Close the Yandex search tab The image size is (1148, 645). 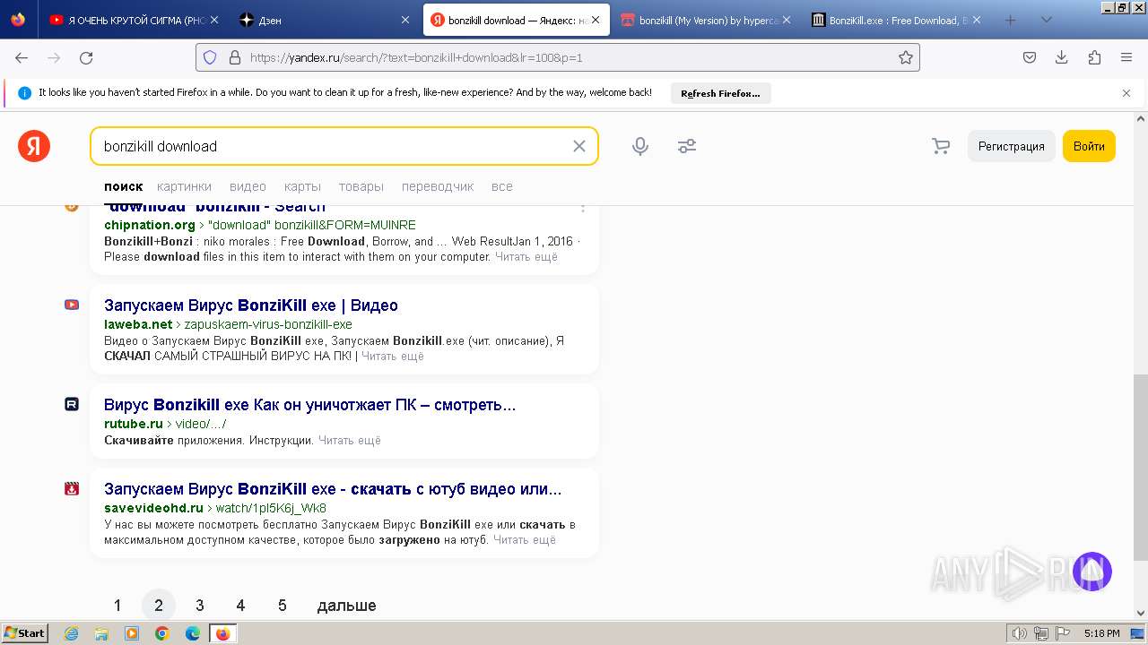coord(595,20)
